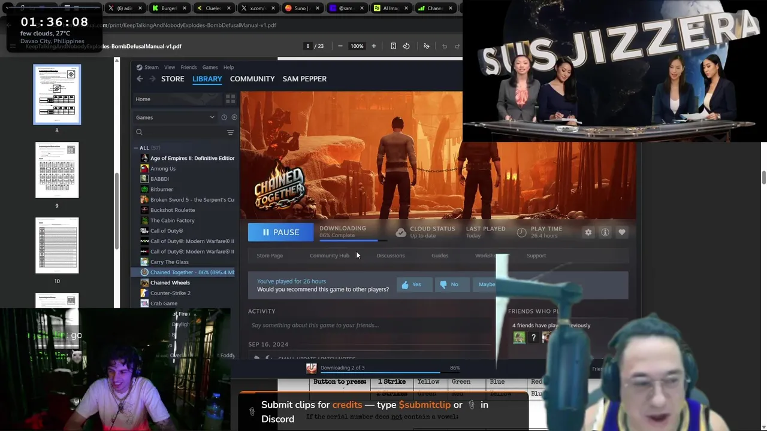This screenshot has width=767, height=431.
Task: Rotate the PDF counterclockwise
Action: (406, 46)
